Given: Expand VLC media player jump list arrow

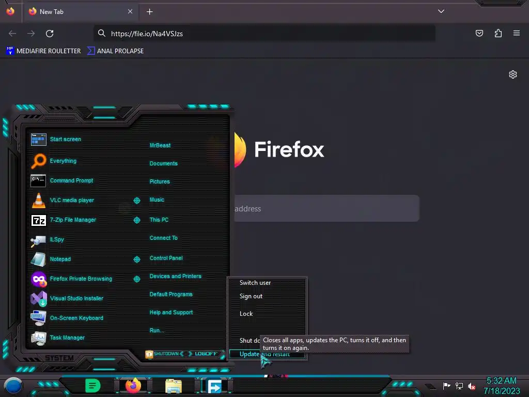Looking at the screenshot, I should coord(136,201).
